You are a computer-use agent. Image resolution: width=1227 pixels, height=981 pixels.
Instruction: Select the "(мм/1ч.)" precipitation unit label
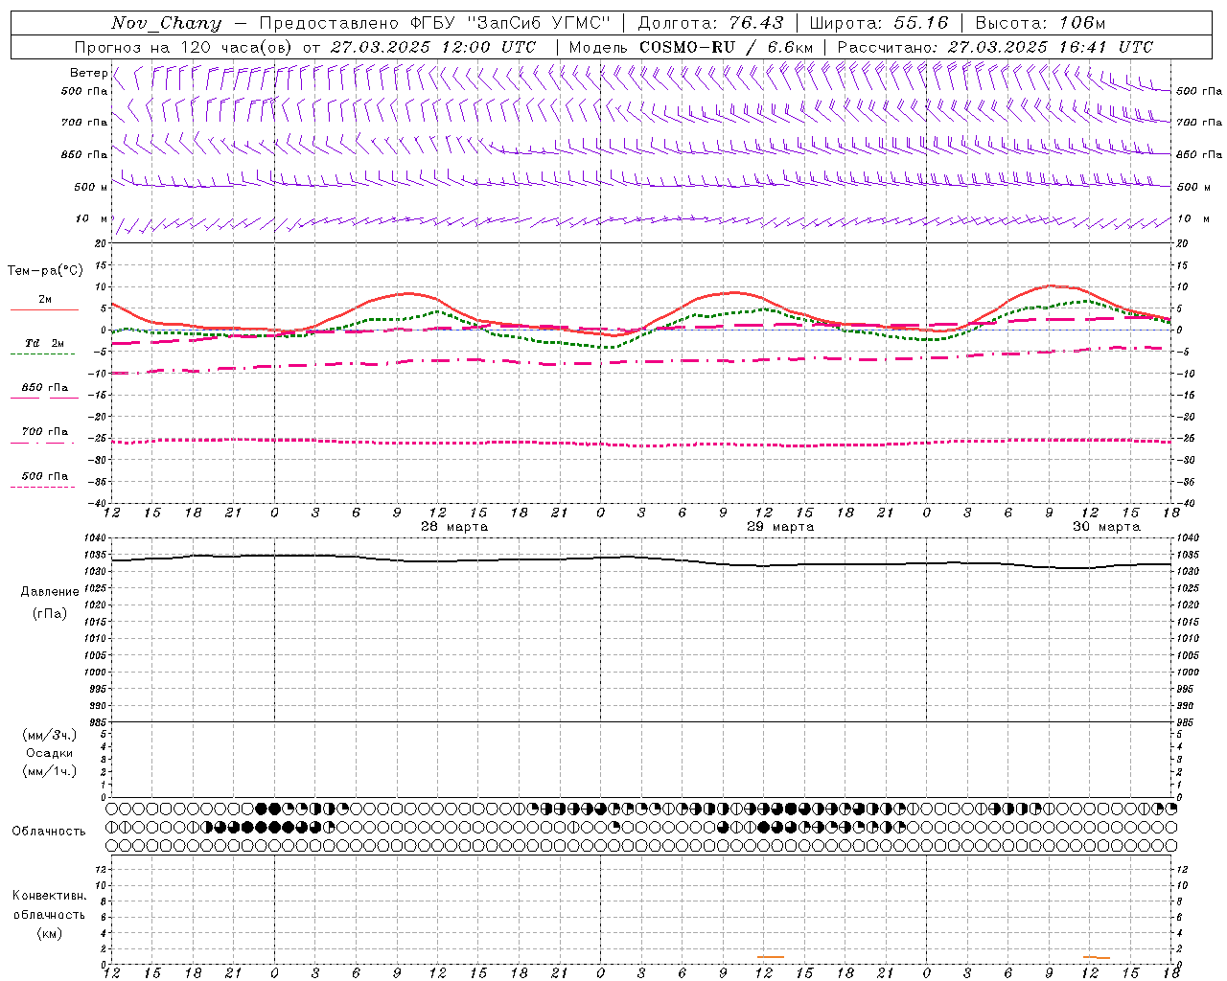(50, 771)
